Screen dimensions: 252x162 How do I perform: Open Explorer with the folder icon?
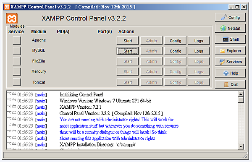coord(230,51)
